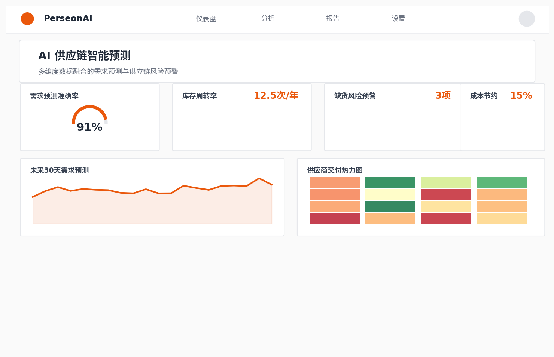This screenshot has height=357, width=554.
Task: Click the 成本节约 label
Action: tap(484, 96)
